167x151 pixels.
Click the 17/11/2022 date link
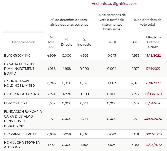[x=153, y=69]
